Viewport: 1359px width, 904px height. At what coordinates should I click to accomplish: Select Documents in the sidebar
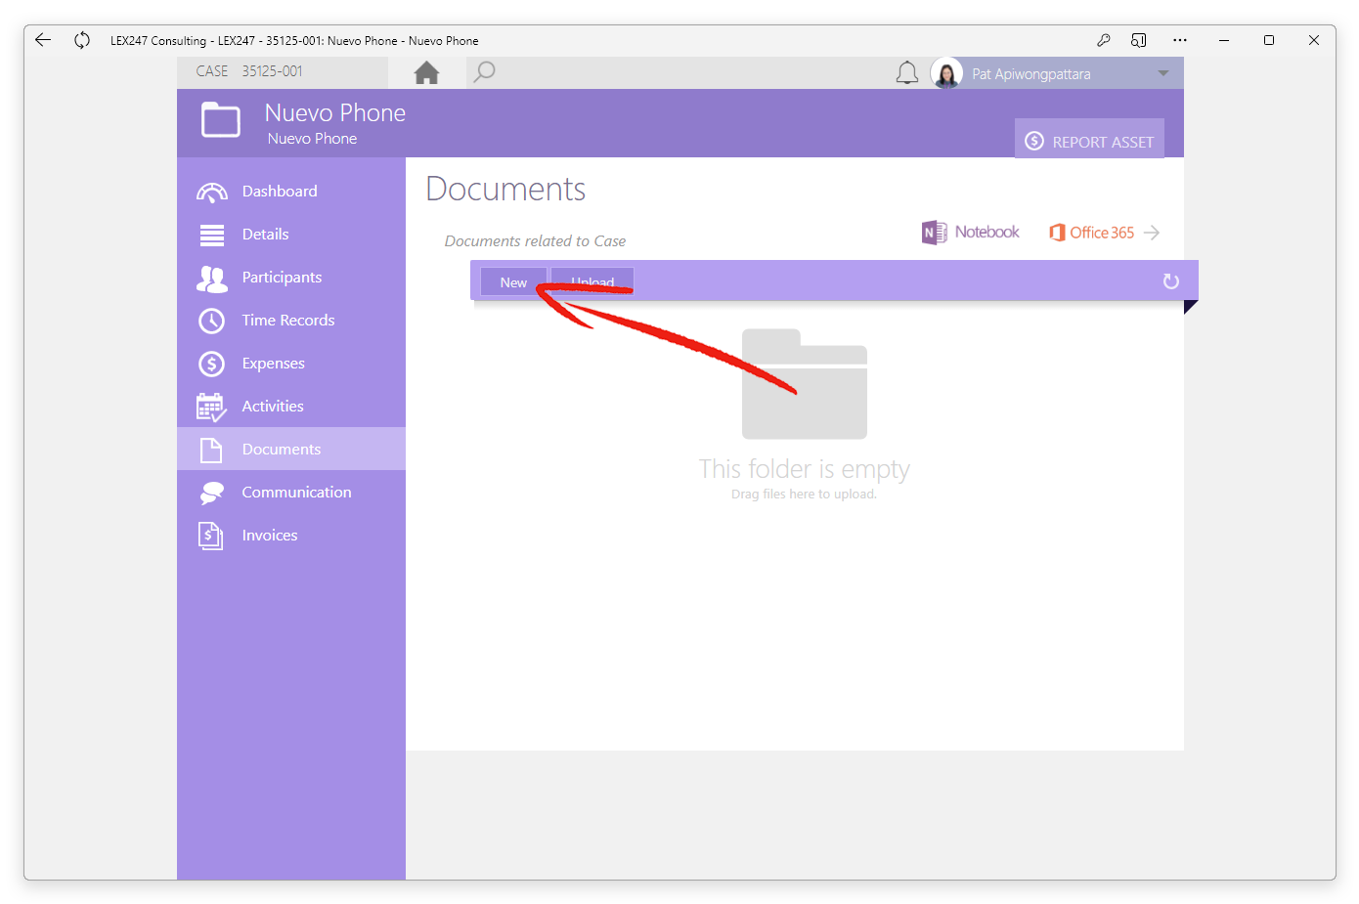click(291, 449)
